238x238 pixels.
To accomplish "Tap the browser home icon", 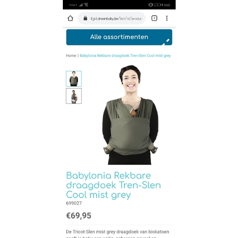I will pyautogui.click(x=70, y=18).
